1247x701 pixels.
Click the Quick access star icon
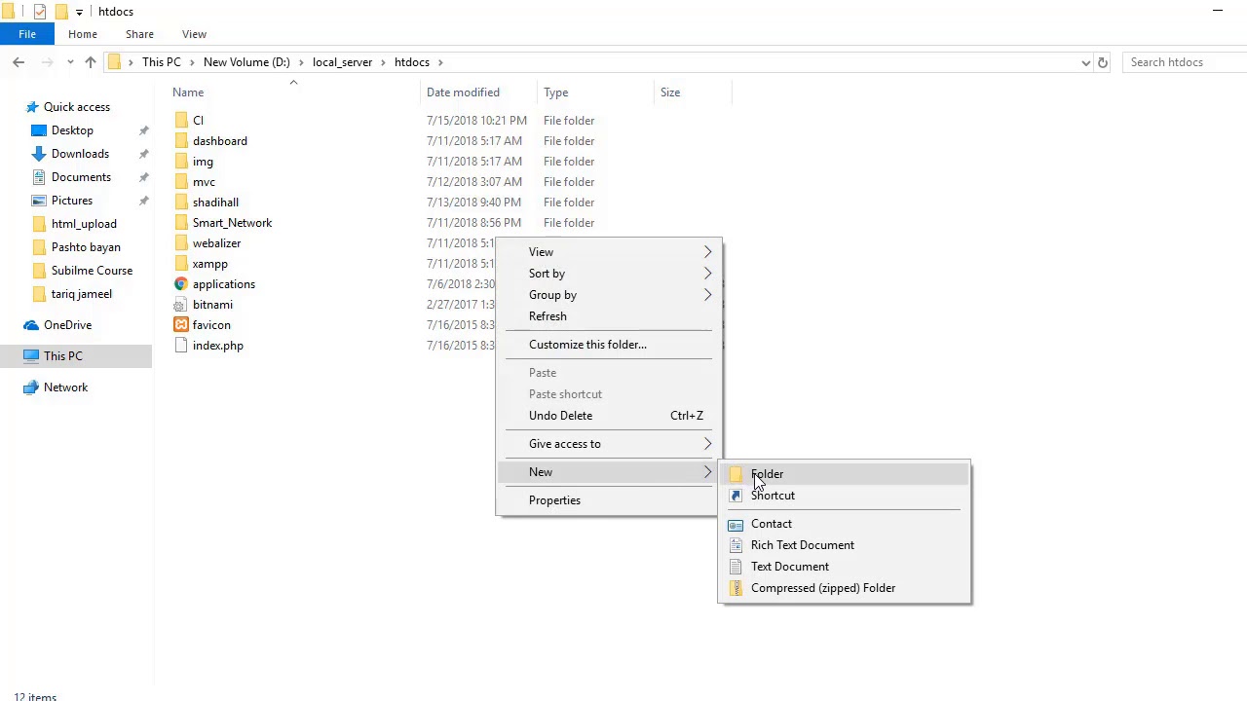coord(32,107)
